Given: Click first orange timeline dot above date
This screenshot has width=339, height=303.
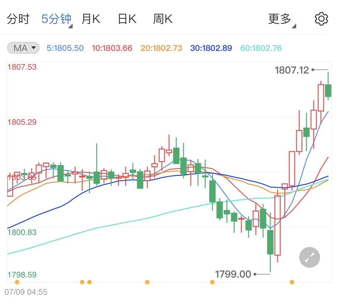Looking at the screenshot, I should point(17,282).
